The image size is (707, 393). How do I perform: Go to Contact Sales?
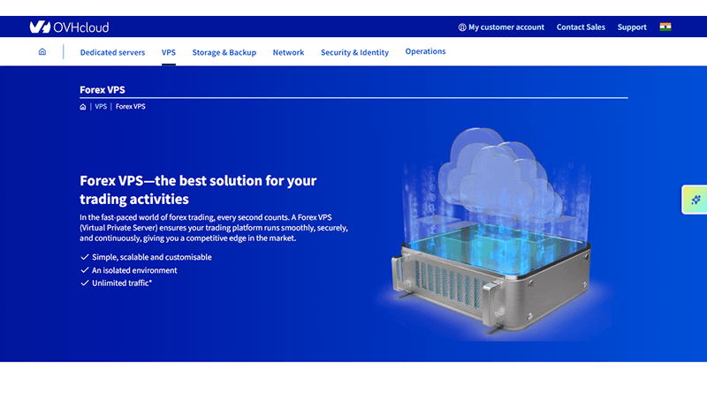[581, 27]
